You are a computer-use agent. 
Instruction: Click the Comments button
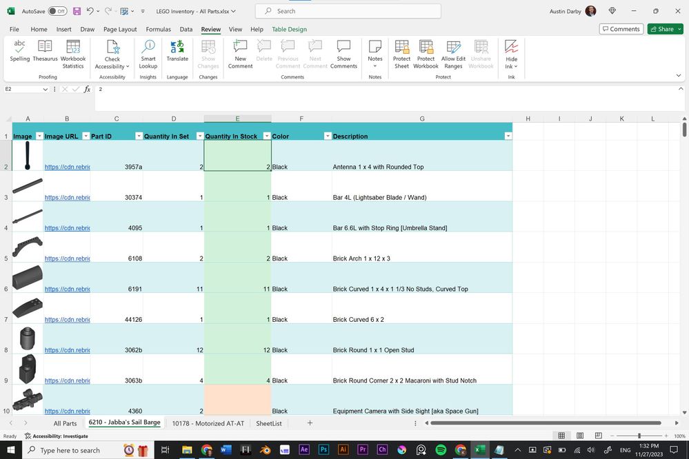tap(621, 29)
